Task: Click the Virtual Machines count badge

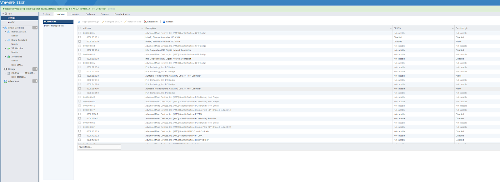Action: pos(35,28)
